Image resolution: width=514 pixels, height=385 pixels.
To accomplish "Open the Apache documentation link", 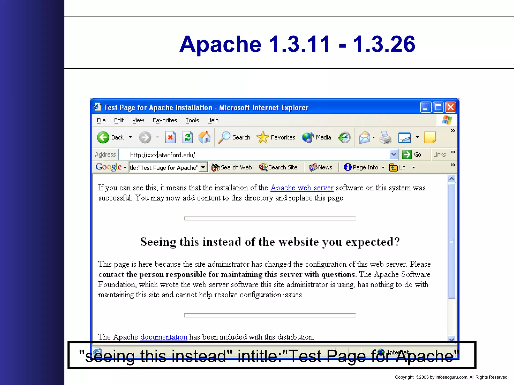I will 164,337.
